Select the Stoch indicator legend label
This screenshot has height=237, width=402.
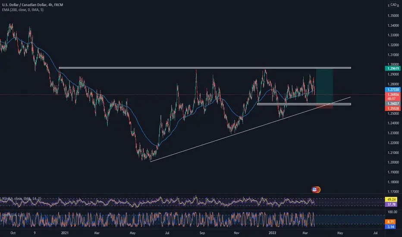coord(13,215)
